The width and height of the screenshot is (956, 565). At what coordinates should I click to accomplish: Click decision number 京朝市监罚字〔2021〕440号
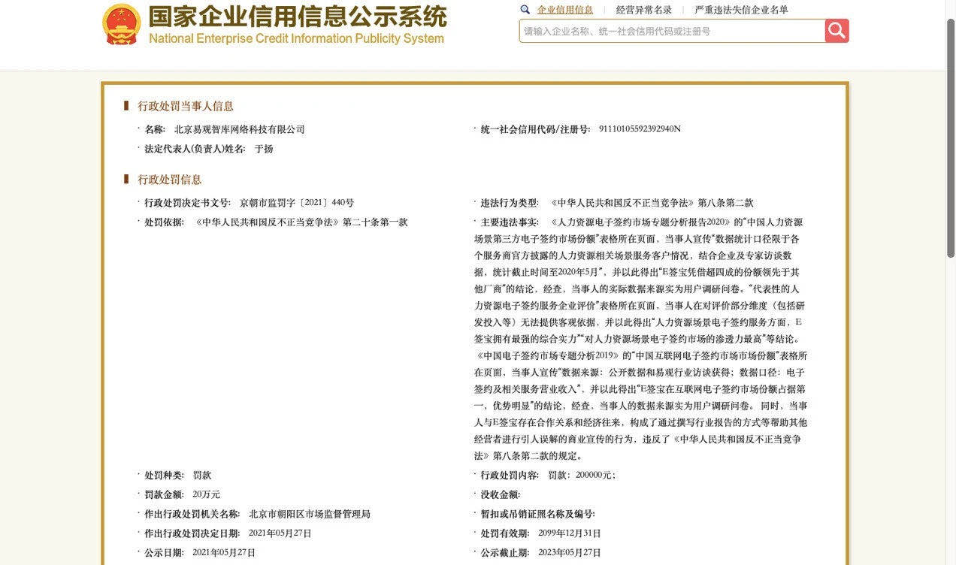pos(296,203)
